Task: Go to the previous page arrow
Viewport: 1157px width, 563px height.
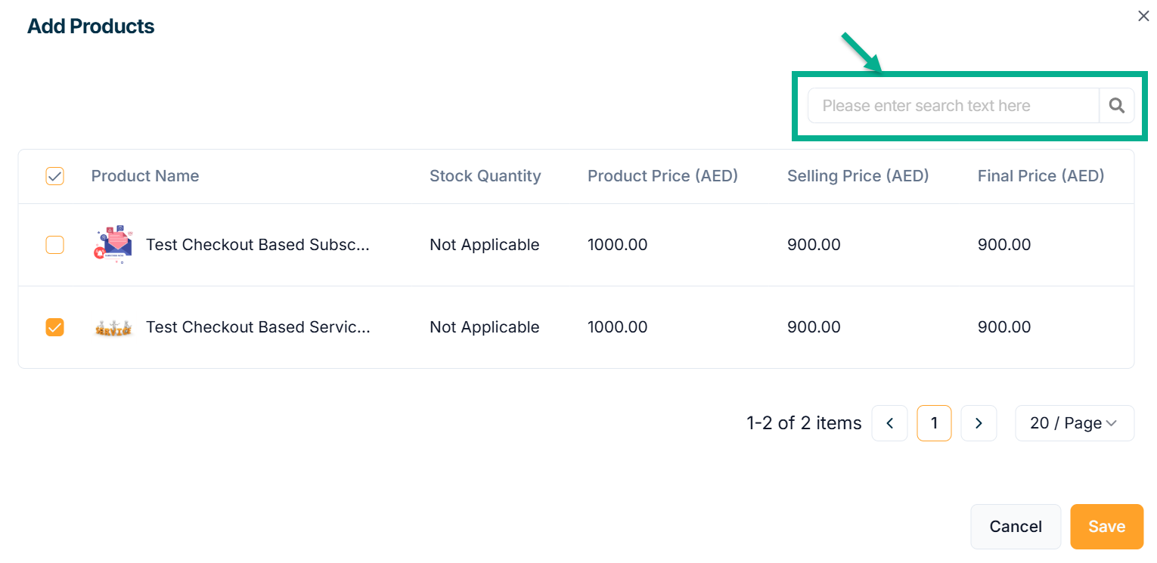Action: click(x=889, y=423)
